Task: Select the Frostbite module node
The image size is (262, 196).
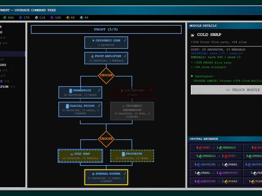Action: click(x=132, y=156)
